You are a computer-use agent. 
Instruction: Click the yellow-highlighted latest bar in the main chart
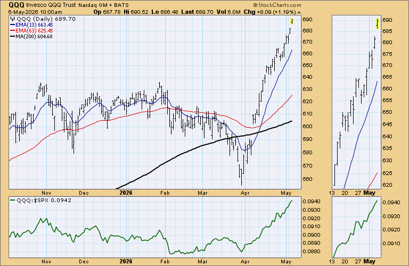click(292, 21)
